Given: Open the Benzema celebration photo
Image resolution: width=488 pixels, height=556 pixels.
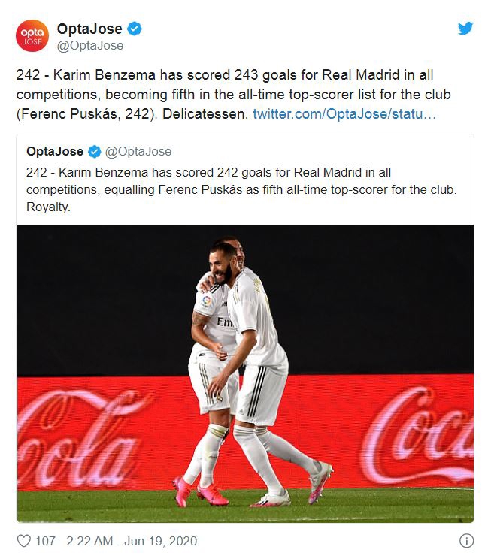Looking at the screenshot, I should pyautogui.click(x=245, y=373).
